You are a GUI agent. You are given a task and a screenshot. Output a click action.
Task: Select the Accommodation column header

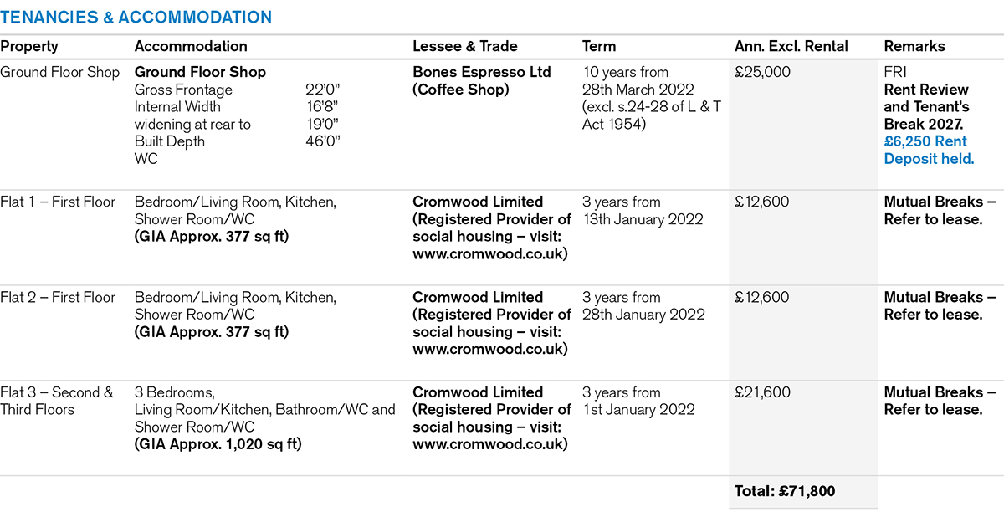(x=191, y=47)
